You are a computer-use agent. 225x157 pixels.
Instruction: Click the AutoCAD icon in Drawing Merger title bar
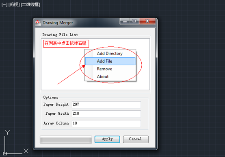[38, 23]
